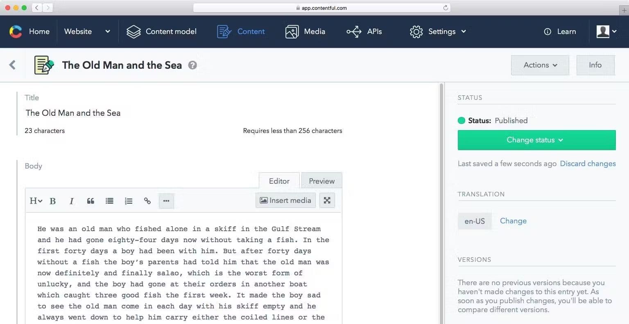Click the help question mark beside the title
The height and width of the screenshot is (324, 629).
(192, 65)
